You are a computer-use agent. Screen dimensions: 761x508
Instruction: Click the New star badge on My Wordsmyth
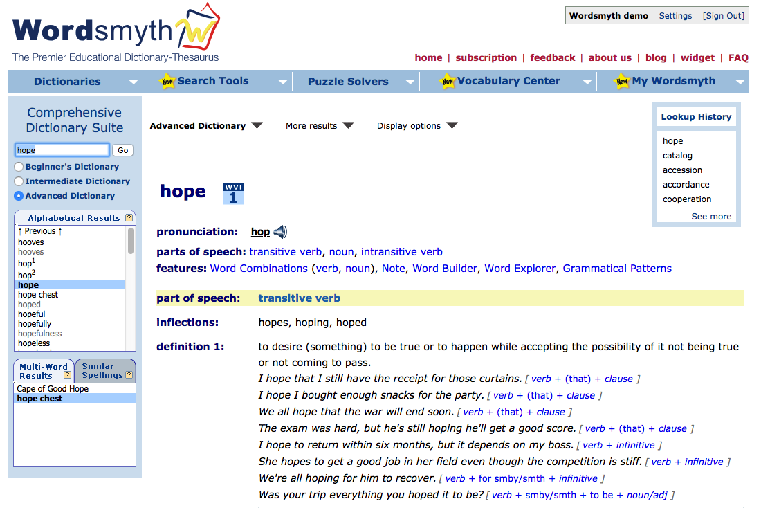(622, 82)
